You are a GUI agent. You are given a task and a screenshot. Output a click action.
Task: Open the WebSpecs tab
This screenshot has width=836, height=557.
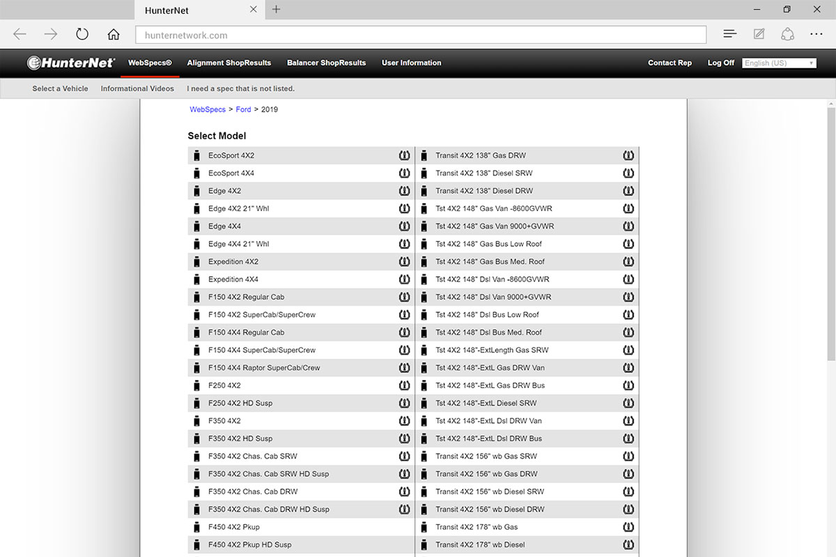click(x=150, y=63)
